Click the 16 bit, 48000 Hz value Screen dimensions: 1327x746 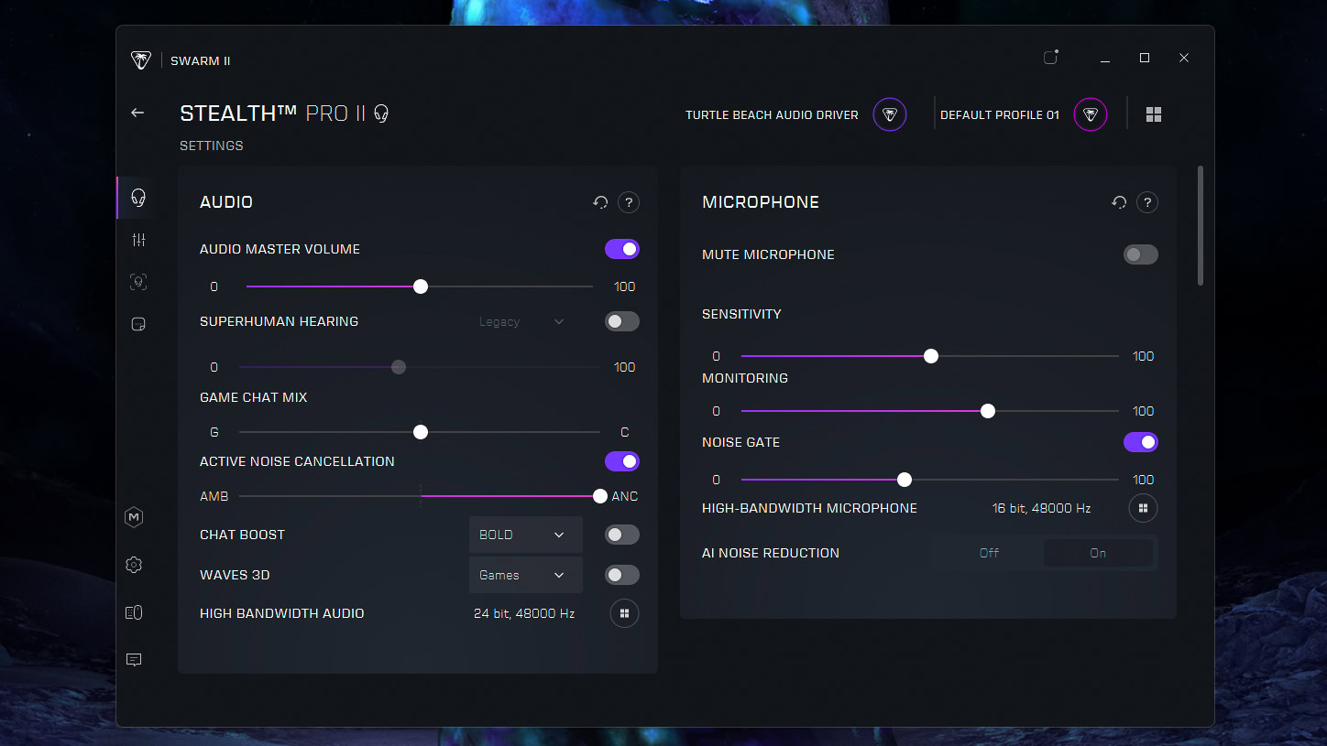point(1042,508)
